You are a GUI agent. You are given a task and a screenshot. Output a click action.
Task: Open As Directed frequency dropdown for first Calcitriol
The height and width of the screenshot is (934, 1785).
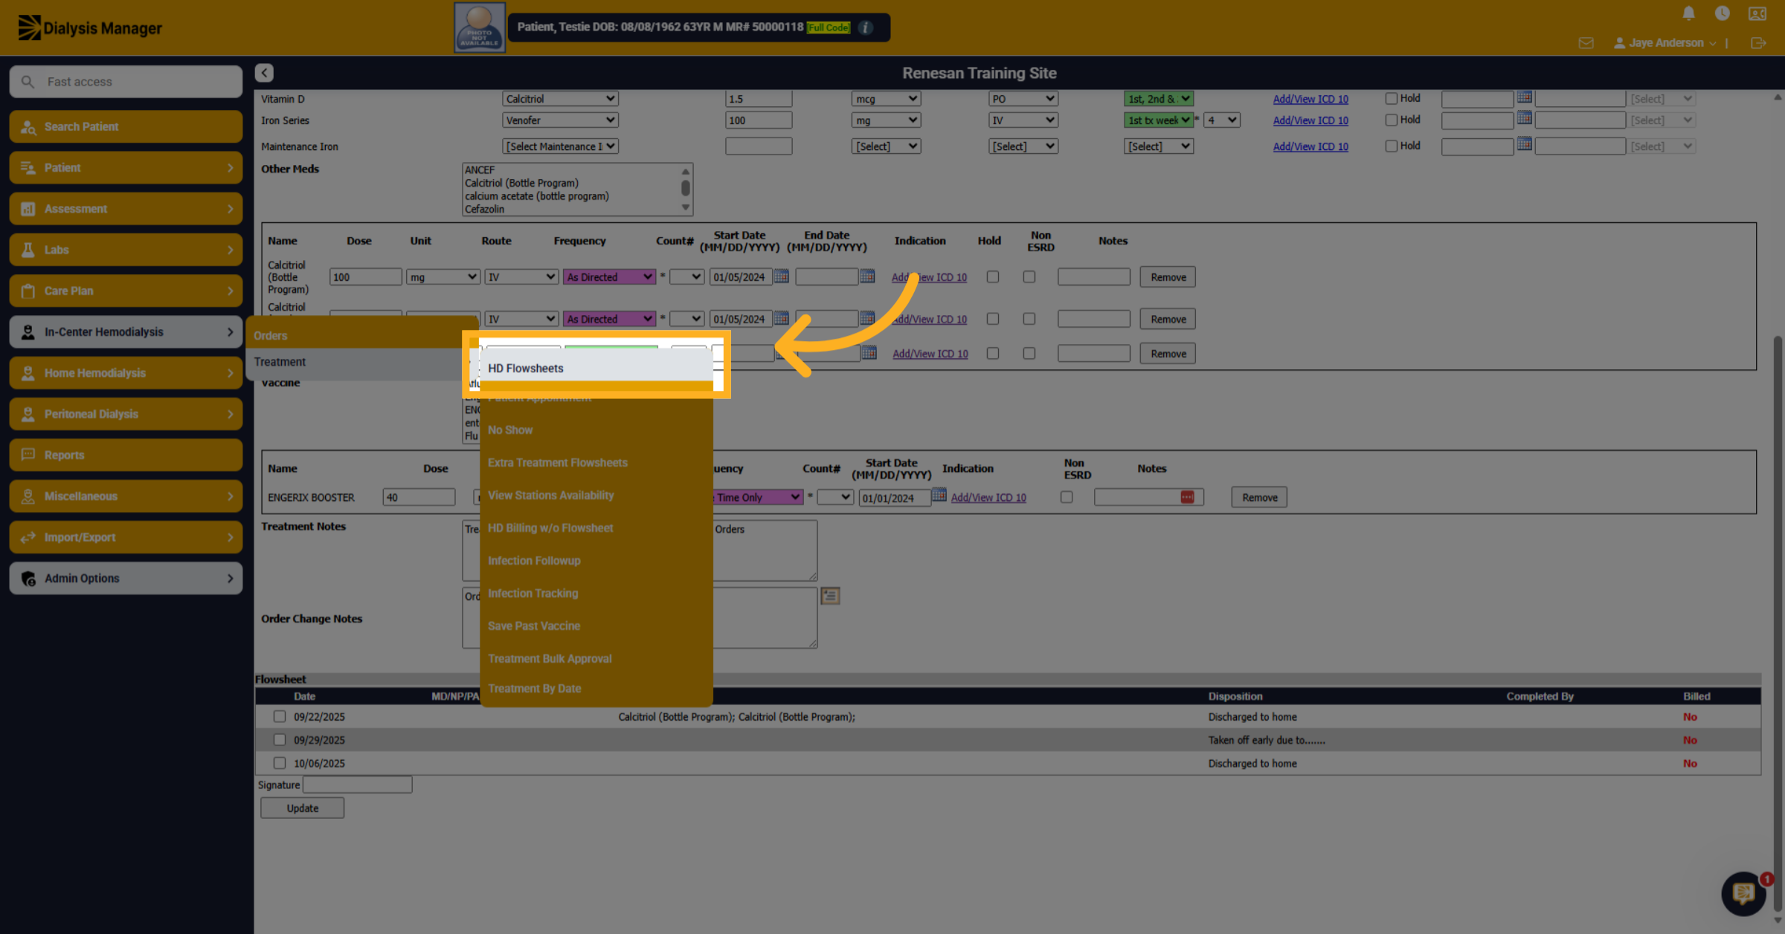[x=609, y=276]
